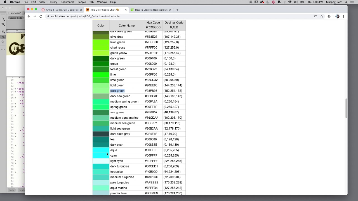Collapse the code fold arrow on line 22
Screen dimensions: 358x201
click(x=15, y=115)
